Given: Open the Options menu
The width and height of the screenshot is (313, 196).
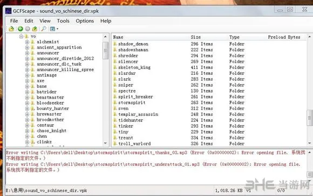Looking at the screenshot, I should [85, 21].
